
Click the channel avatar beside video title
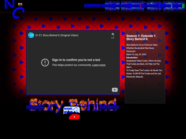pyautogui.click(x=31, y=35)
